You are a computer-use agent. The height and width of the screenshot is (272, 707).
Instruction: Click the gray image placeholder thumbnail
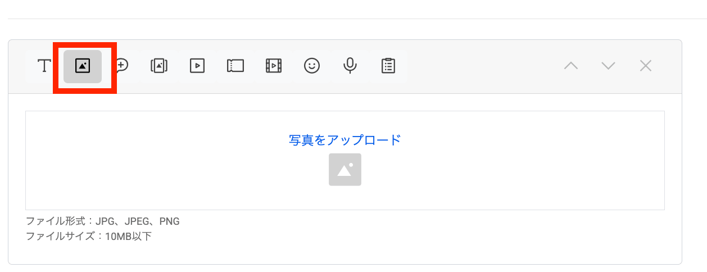tap(345, 170)
